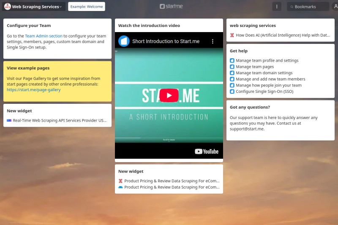338x225 pixels.
Task: Click the Got any questions? widget title
Action: tap(250, 107)
